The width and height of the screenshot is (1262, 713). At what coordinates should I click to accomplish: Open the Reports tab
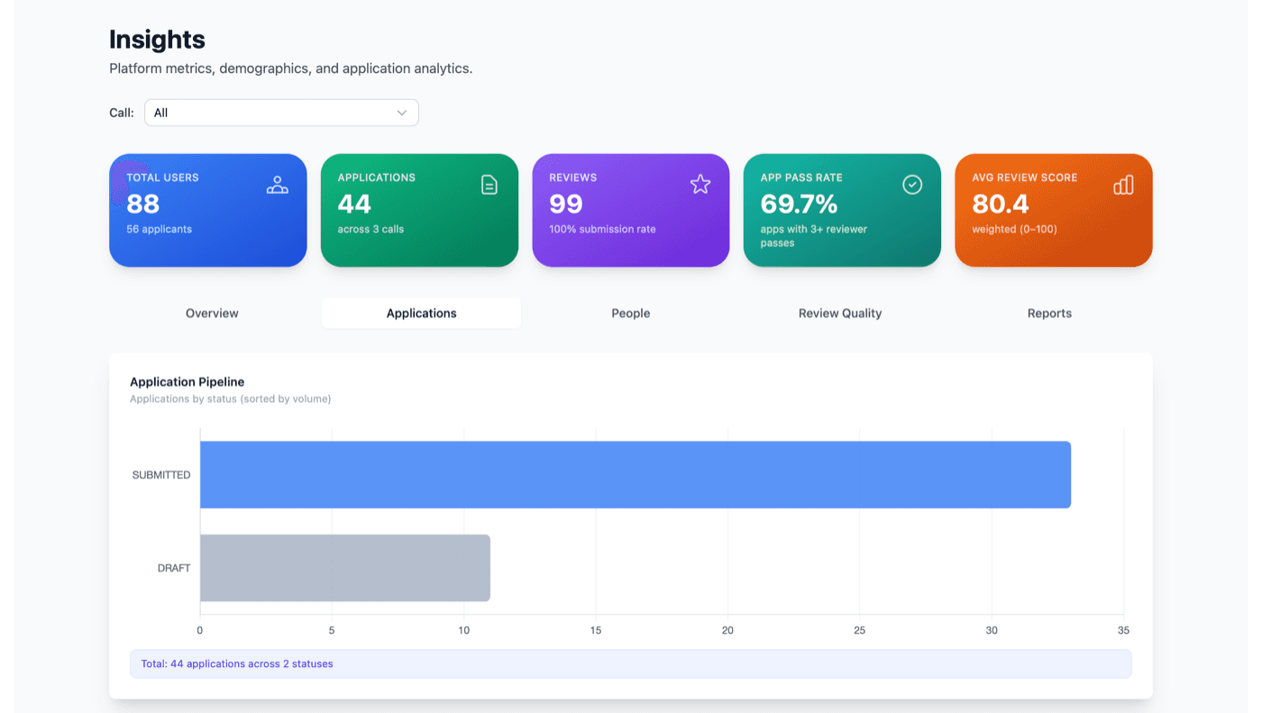pos(1049,314)
